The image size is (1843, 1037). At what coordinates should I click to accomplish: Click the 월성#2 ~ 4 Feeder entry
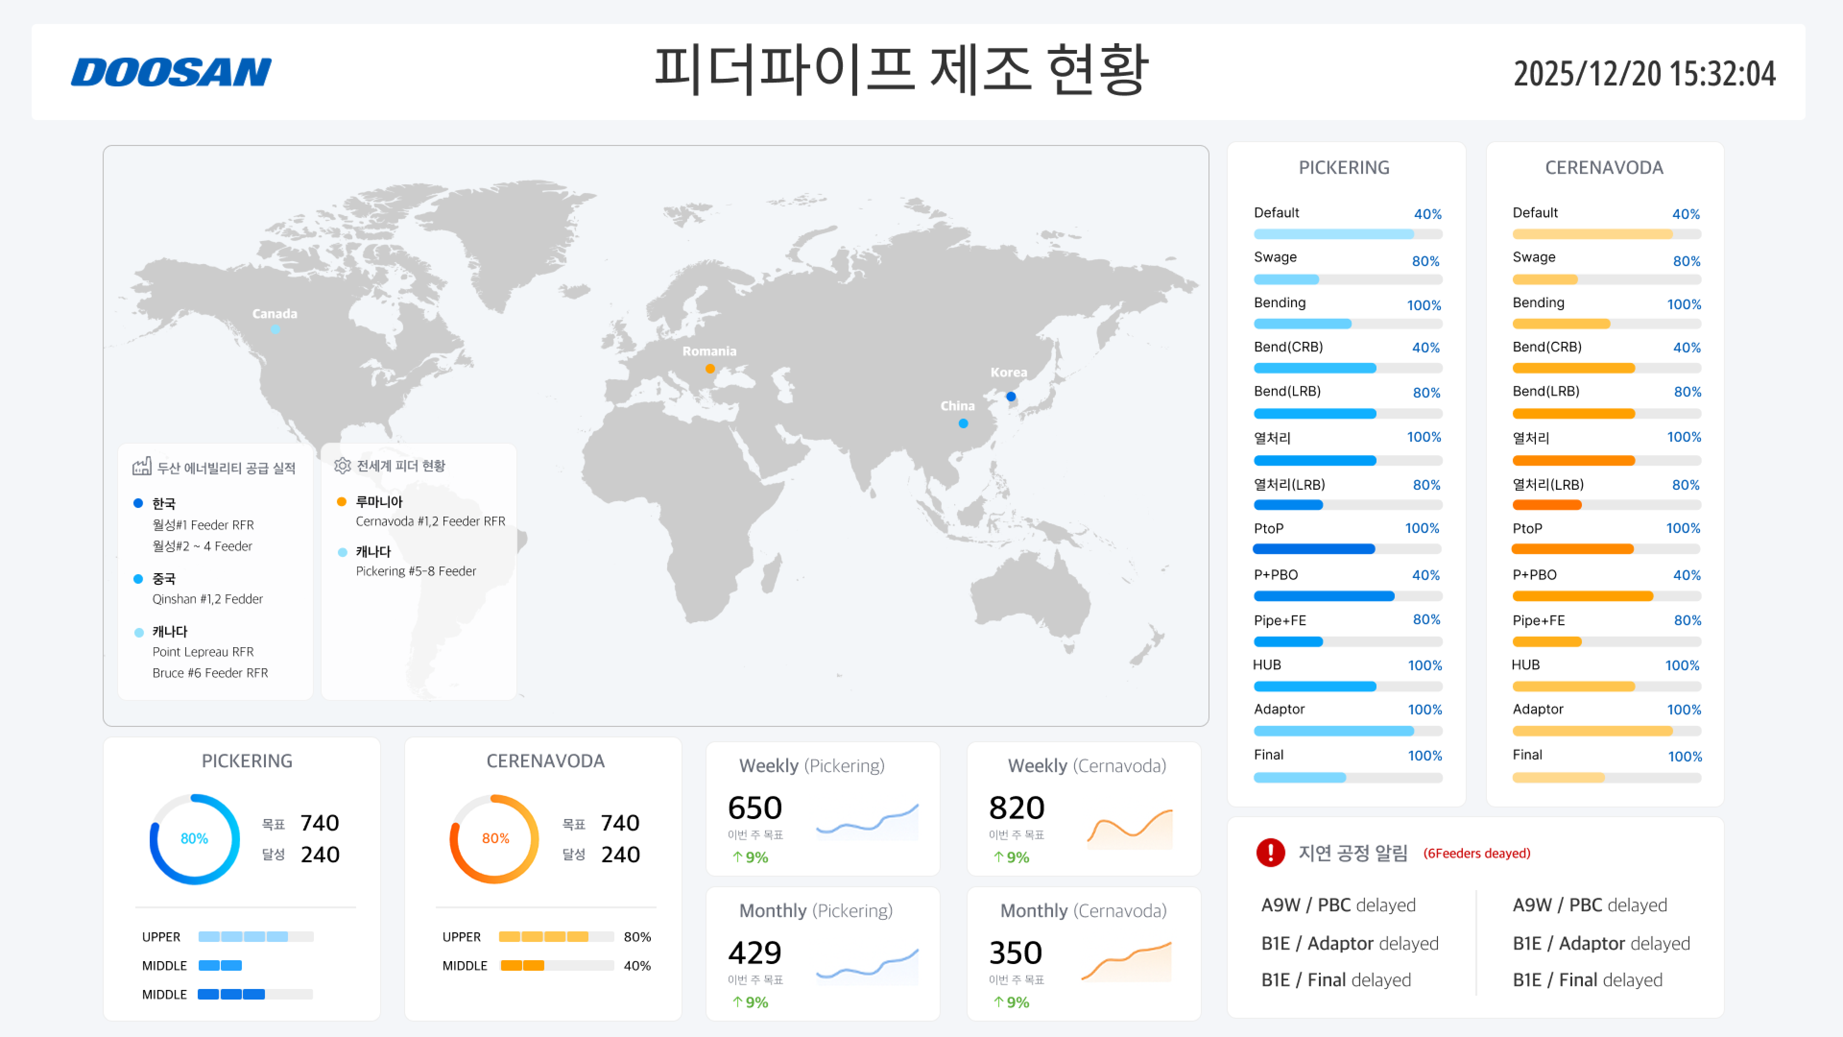coord(203,546)
